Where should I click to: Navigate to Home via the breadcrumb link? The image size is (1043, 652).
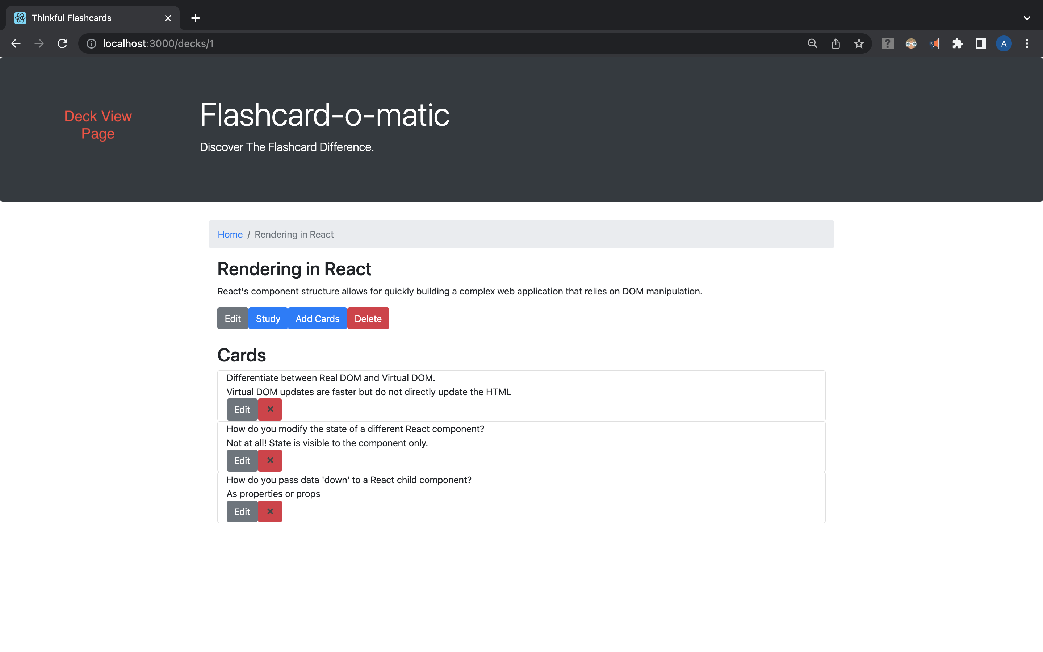230,234
